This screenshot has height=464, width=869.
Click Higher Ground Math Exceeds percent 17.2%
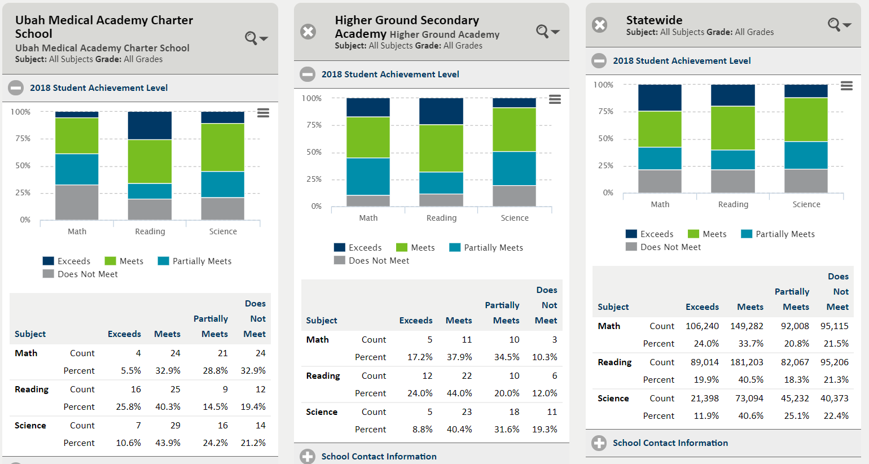420,357
